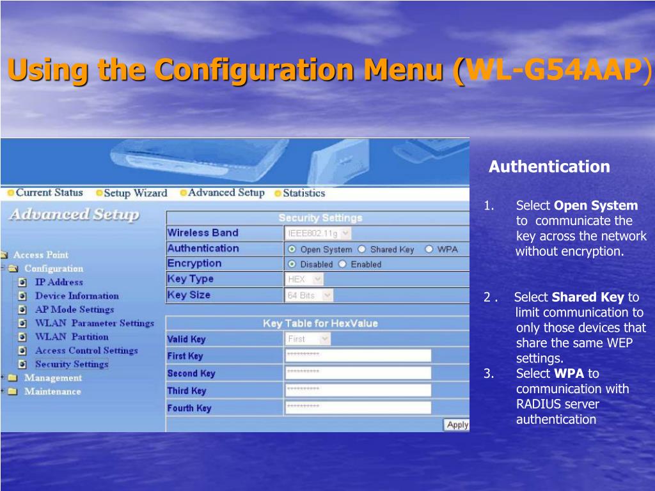The width and height of the screenshot is (655, 491).
Task: Open the Current Status tab
Action: [49, 193]
